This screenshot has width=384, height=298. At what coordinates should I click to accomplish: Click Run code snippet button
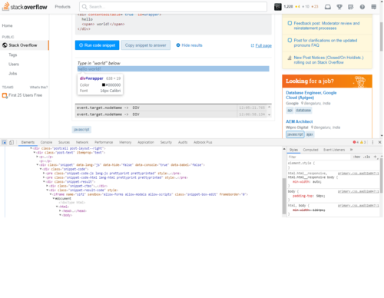click(97, 45)
